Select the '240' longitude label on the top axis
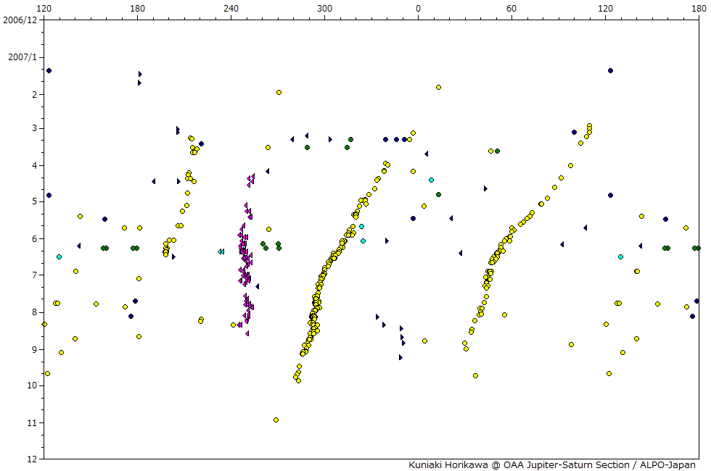This screenshot has width=711, height=471. [x=231, y=8]
